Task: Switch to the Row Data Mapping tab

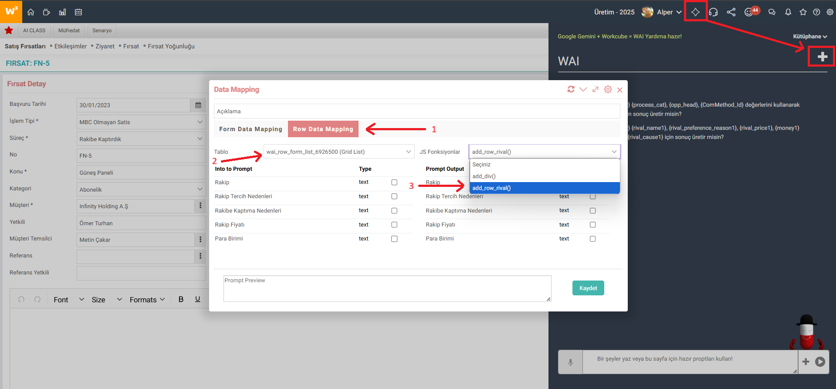Action: (x=323, y=129)
